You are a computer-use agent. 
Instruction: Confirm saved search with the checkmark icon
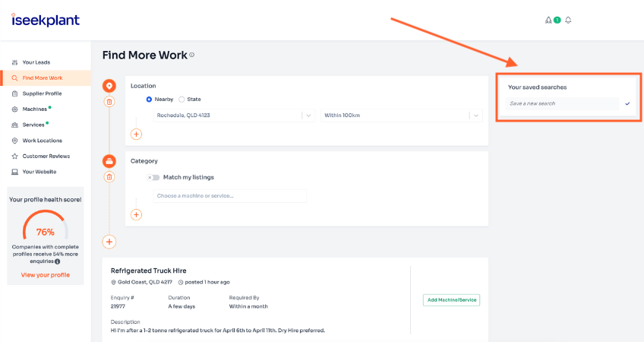[x=627, y=103]
